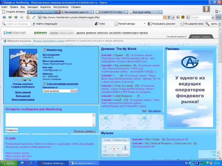This screenshot has height=166, width=222.
Task: Switch to the Быстрый набор tab
Action: point(146,12)
